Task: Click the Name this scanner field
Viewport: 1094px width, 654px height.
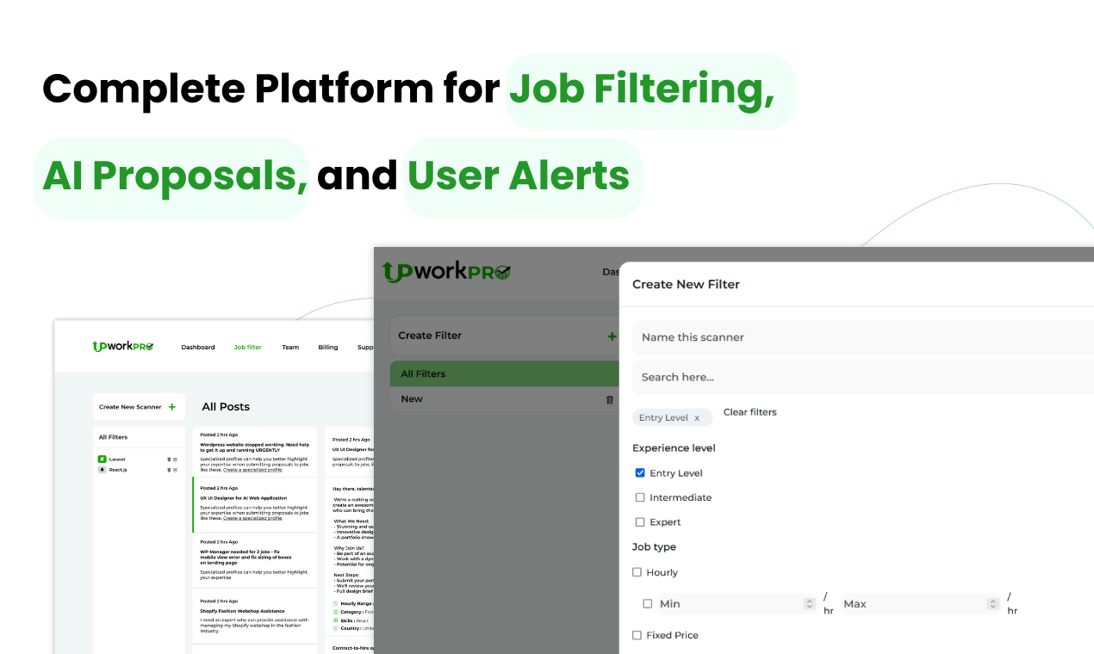Action: click(863, 337)
